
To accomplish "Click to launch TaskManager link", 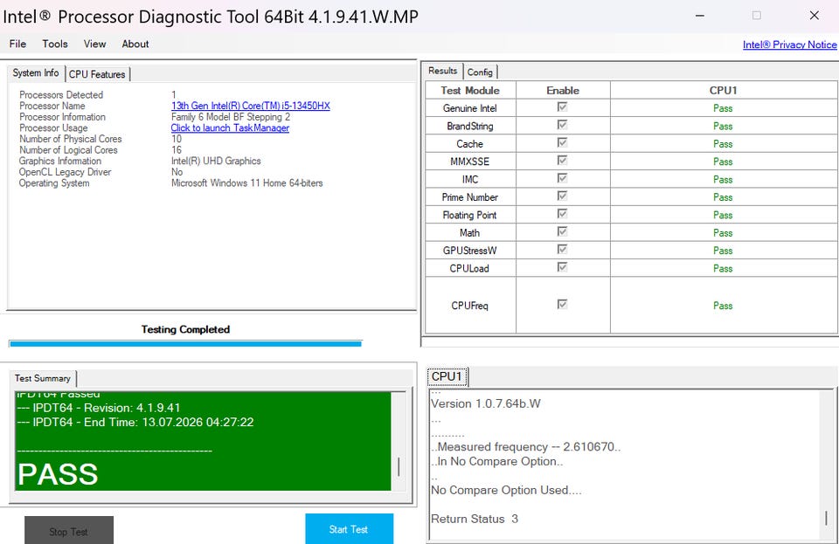I will tap(230, 127).
